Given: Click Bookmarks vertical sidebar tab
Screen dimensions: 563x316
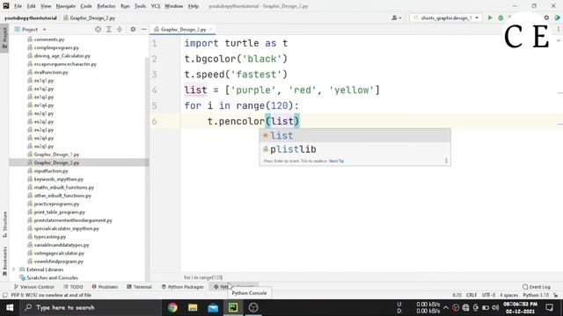Looking at the screenshot, I should [x=4, y=261].
